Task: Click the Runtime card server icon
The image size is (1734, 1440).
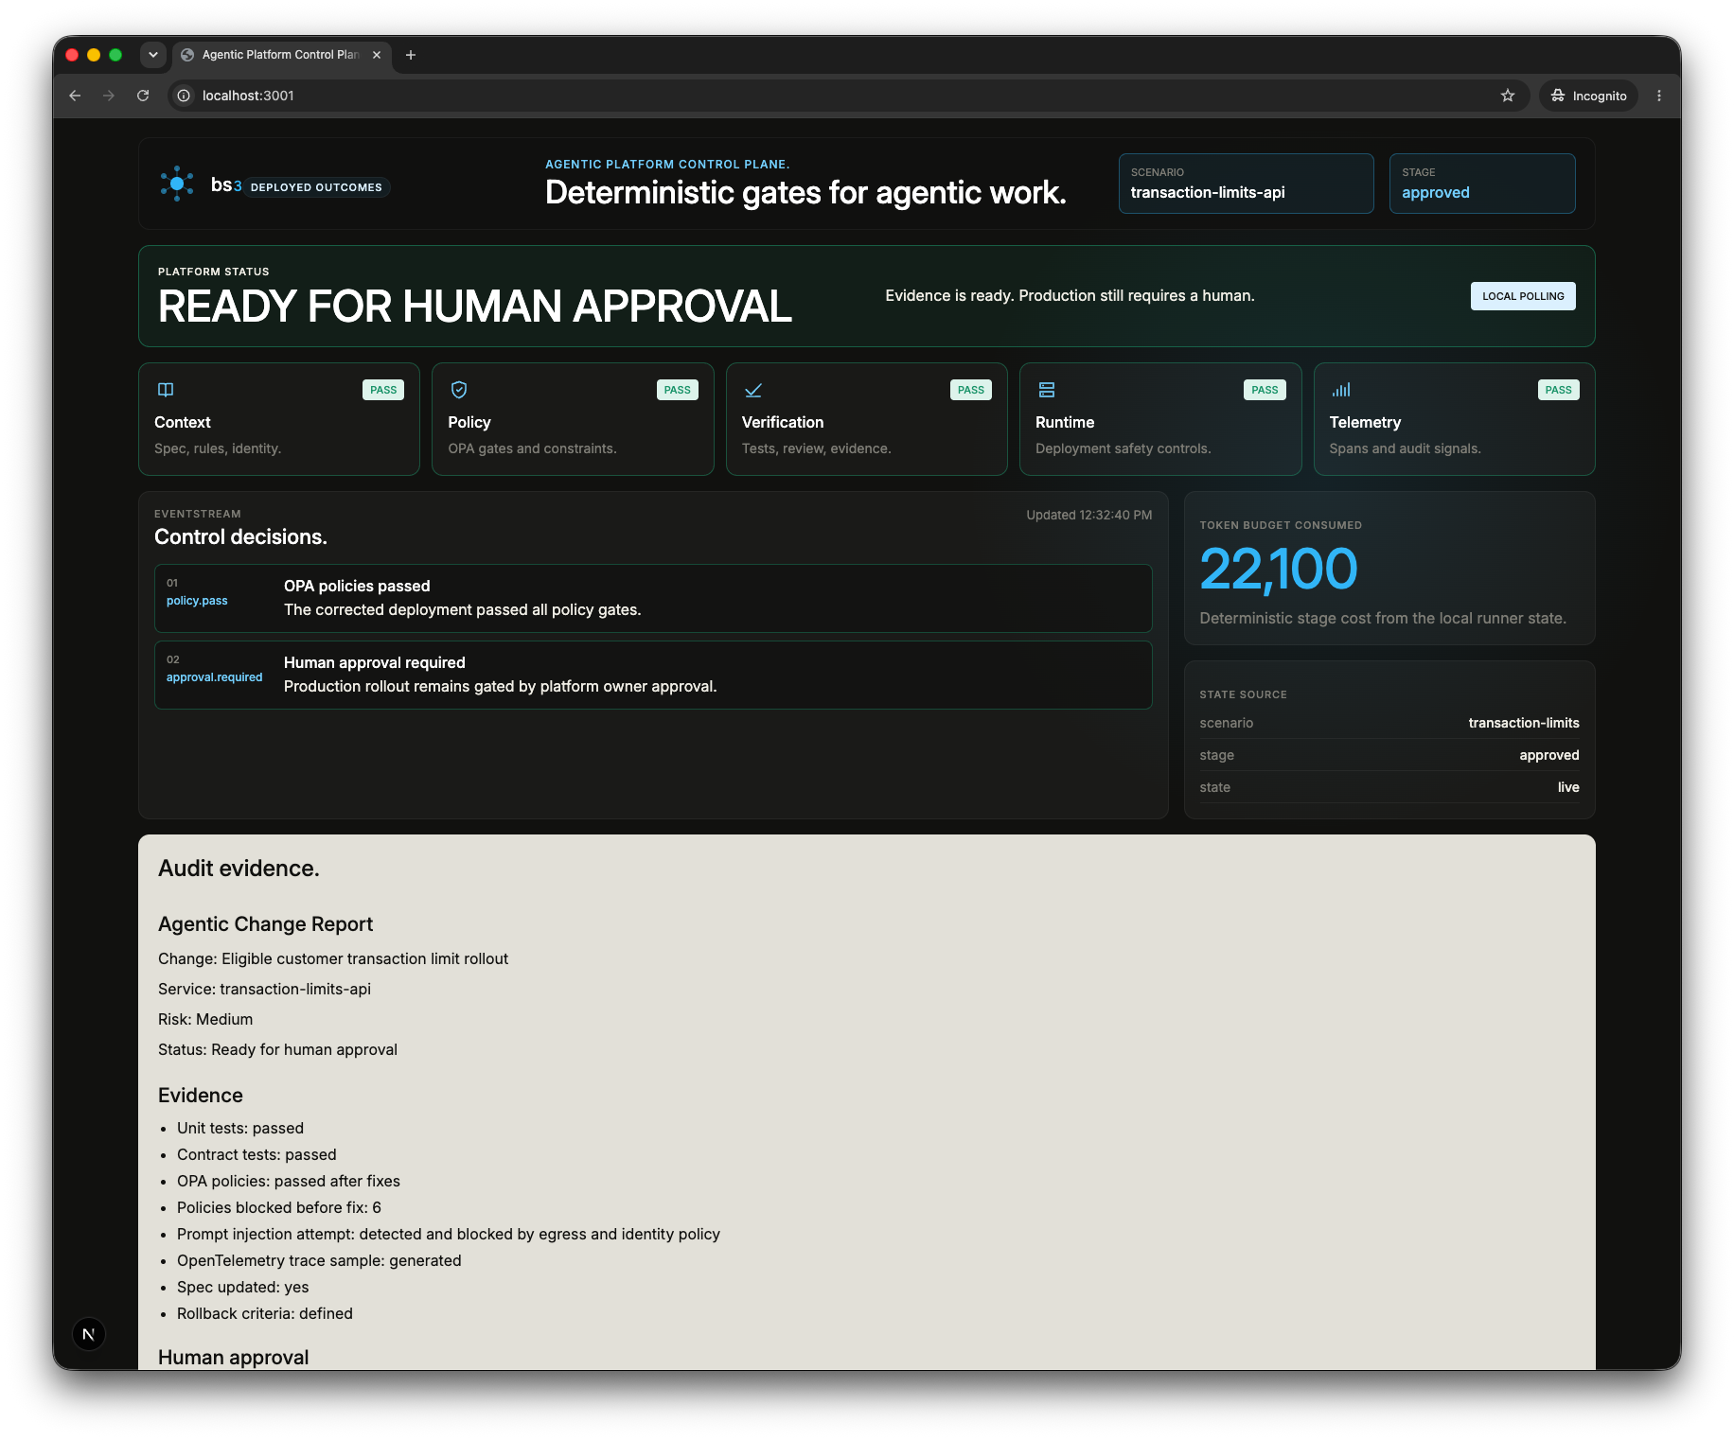Action: point(1047,390)
